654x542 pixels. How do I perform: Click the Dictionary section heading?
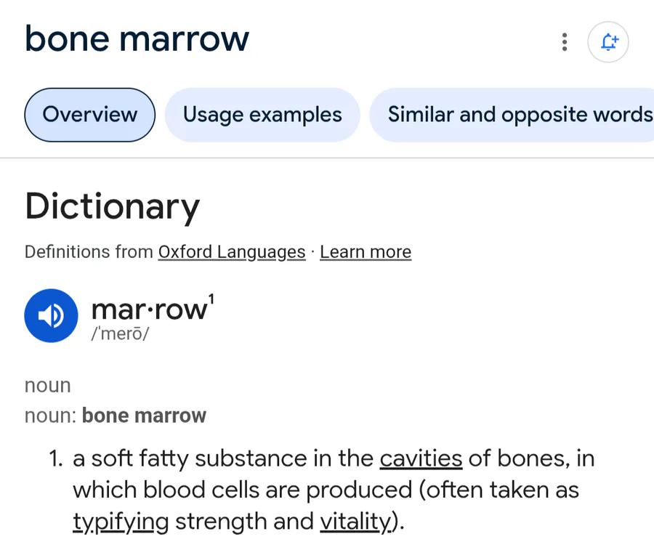click(x=112, y=206)
